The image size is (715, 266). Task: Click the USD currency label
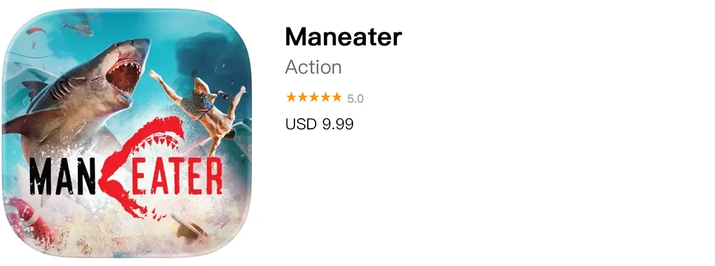pos(301,124)
